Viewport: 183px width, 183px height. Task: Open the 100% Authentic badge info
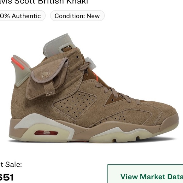(22, 16)
